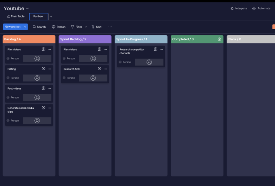
Task: Start conversation on Research SEO card
Action: pos(99,69)
